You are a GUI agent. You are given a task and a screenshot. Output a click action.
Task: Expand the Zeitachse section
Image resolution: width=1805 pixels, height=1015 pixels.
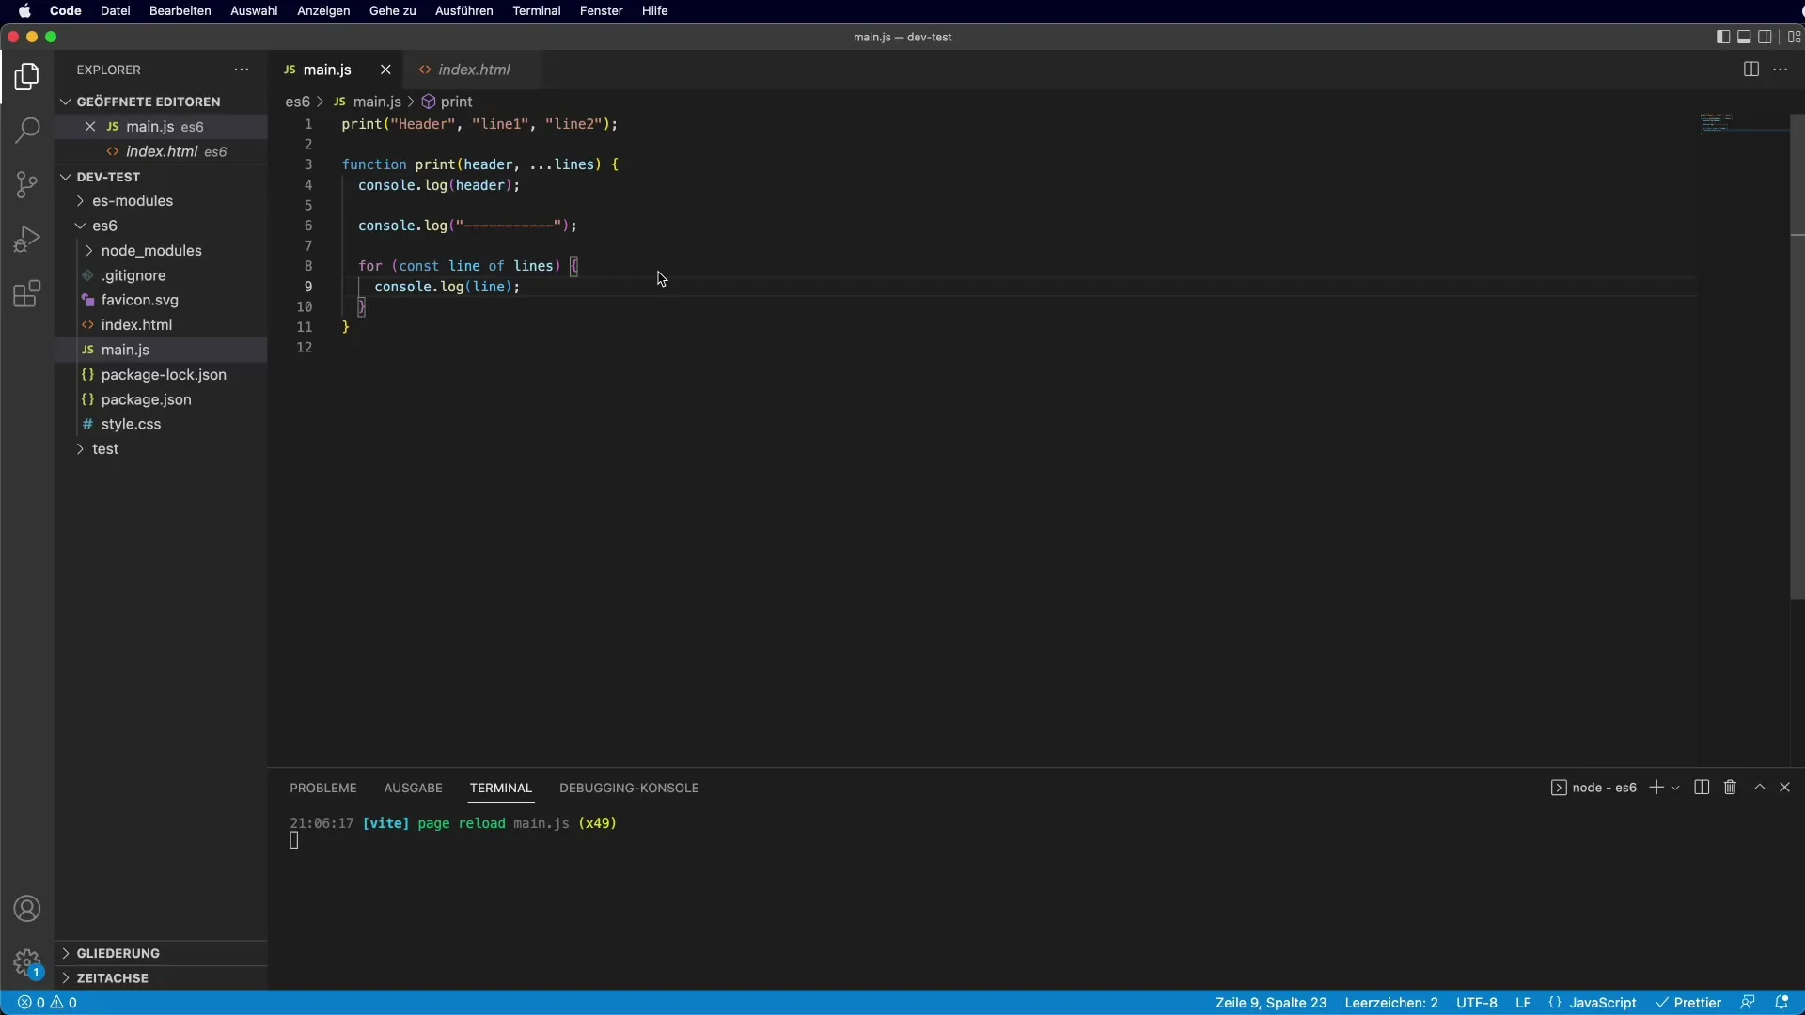point(161,978)
